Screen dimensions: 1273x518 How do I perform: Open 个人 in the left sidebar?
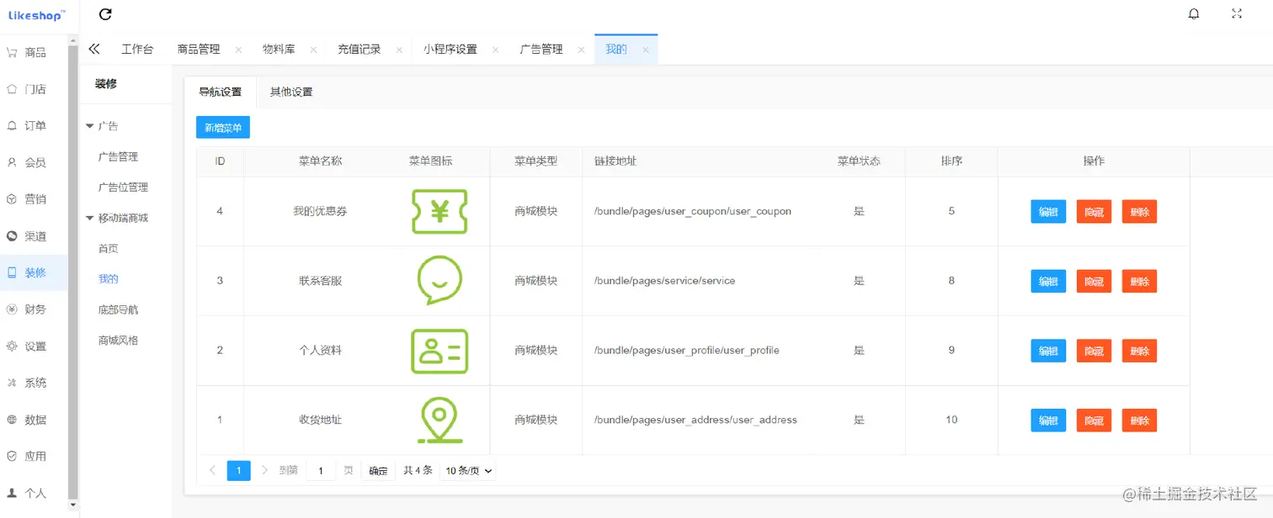(34, 494)
